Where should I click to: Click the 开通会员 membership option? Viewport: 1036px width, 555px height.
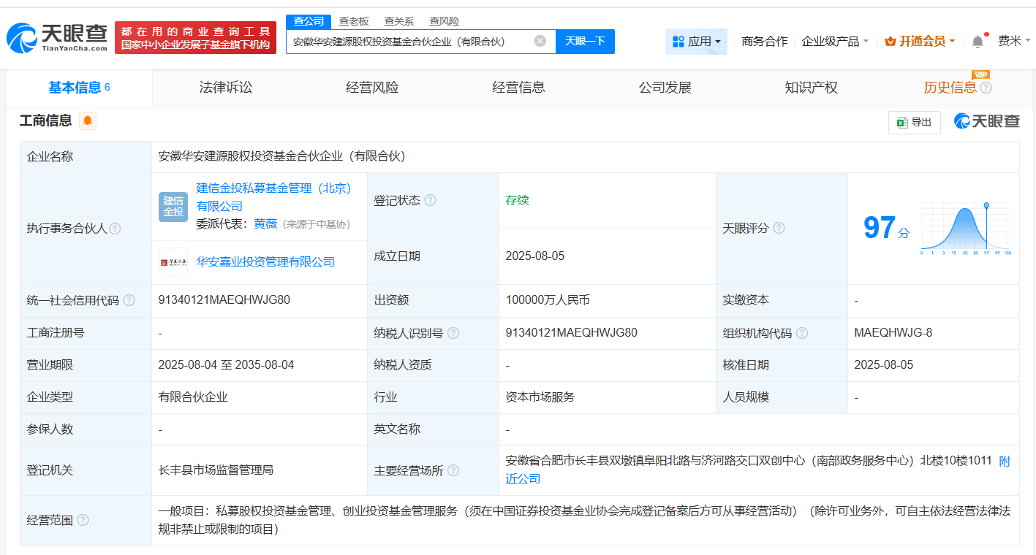[x=918, y=42]
